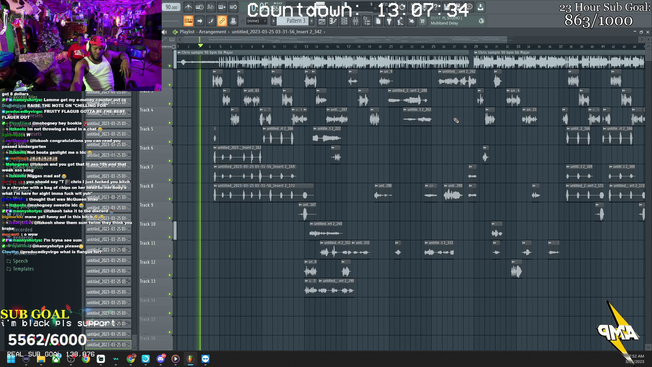Toggle the loop recording icon
The height and width of the screenshot is (367, 652).
pos(233,7)
